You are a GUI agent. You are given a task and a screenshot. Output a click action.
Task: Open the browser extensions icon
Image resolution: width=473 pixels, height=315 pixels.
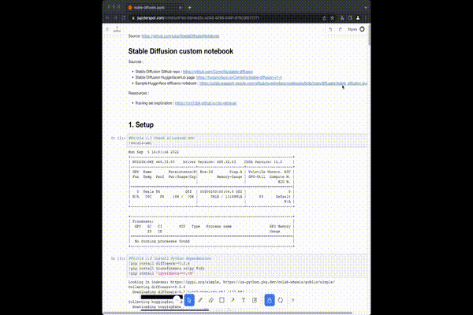click(x=342, y=18)
